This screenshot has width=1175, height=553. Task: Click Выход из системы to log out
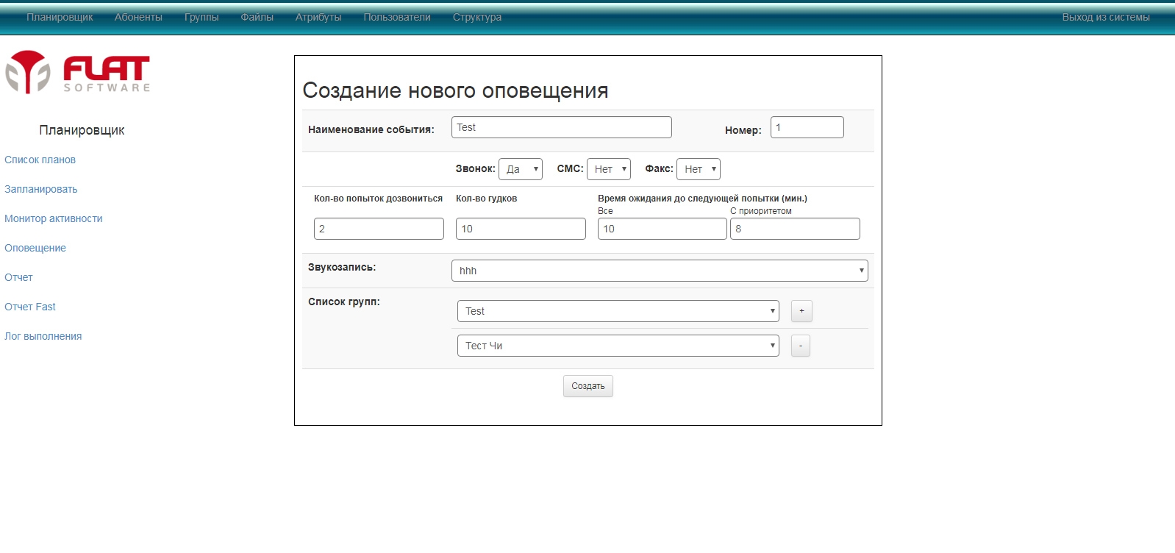1106,17
